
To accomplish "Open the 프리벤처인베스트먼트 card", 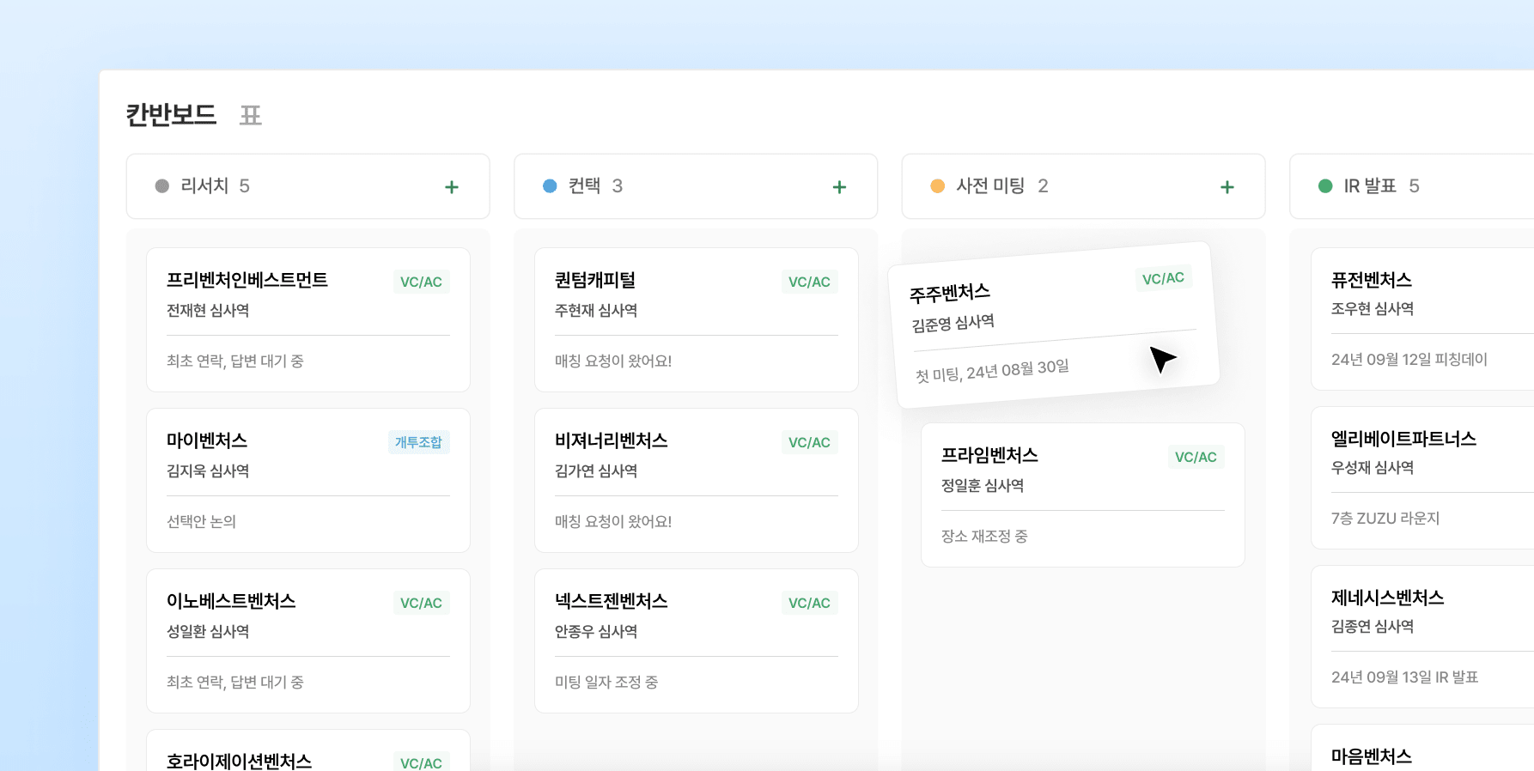I will tap(308, 319).
